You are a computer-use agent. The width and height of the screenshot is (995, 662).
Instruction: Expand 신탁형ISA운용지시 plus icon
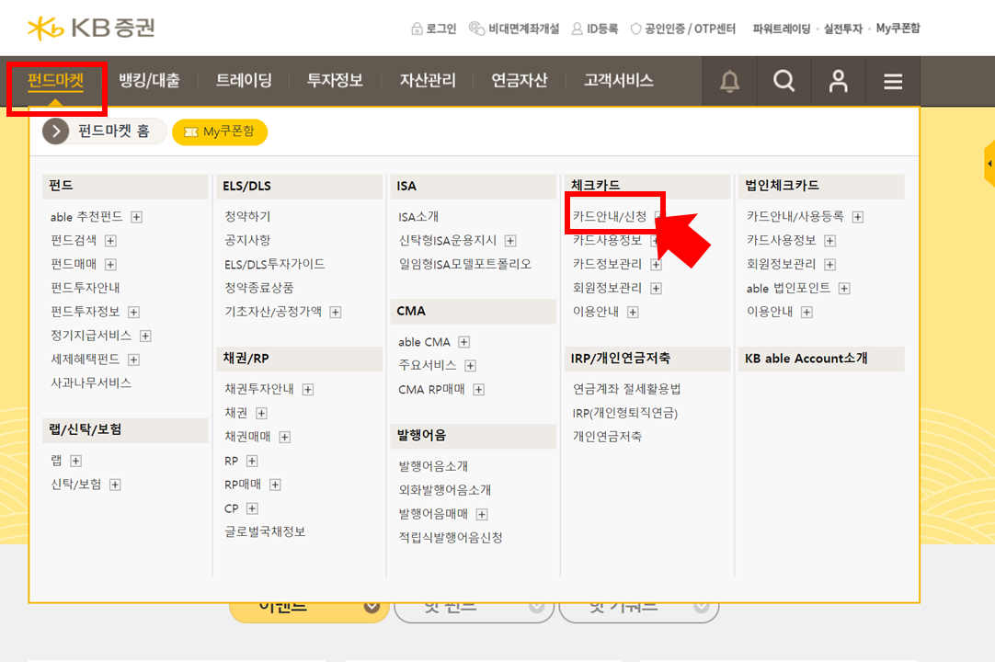pos(510,241)
